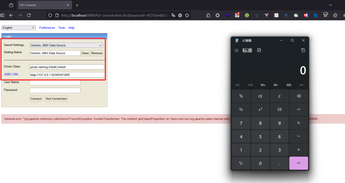Click the equals key on calculator
This screenshot has height=183, width=345.
[x=299, y=163]
